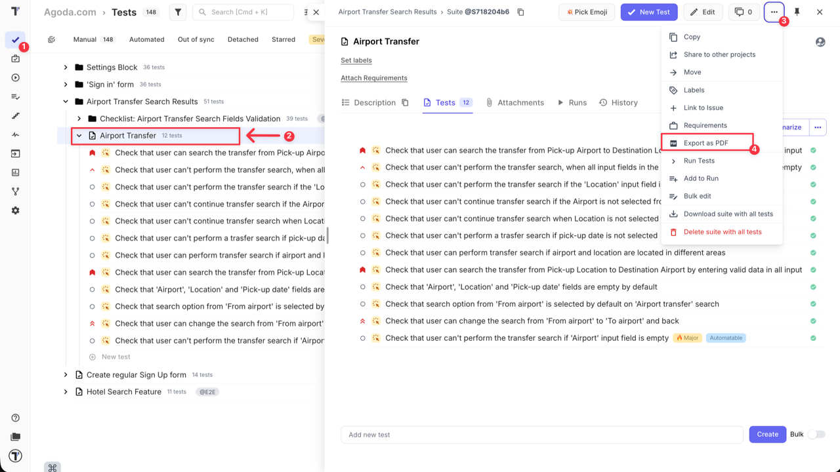Open comments via the speech bubble showing 0
Image resolution: width=840 pixels, height=472 pixels.
click(x=744, y=12)
